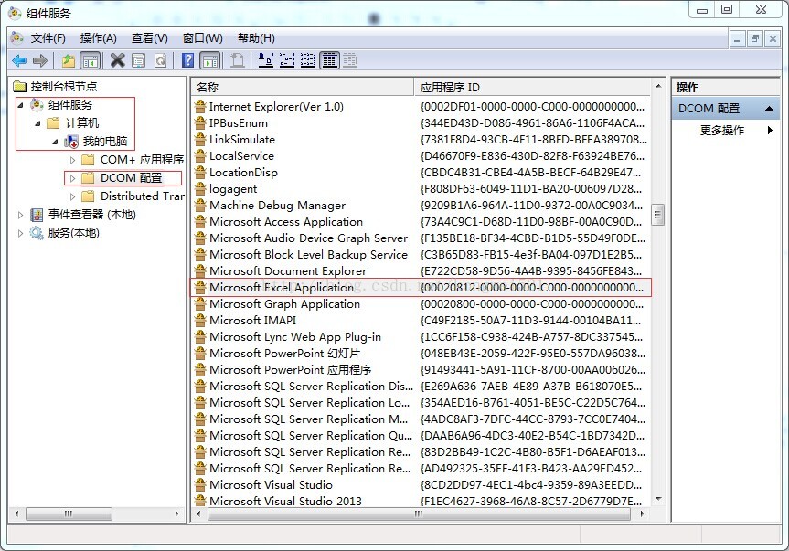Expand 事件查看器 (本地) node
Screen dimensions: 789x551
[x=20, y=215]
